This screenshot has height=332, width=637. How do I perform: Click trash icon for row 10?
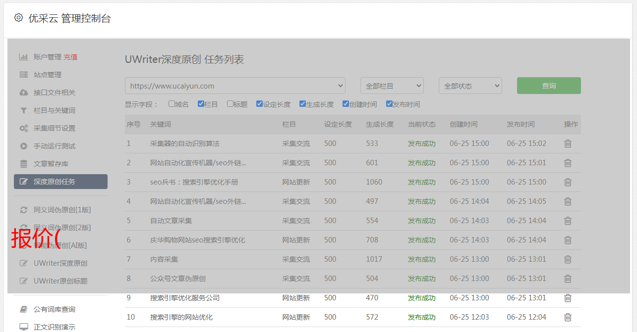(568, 317)
